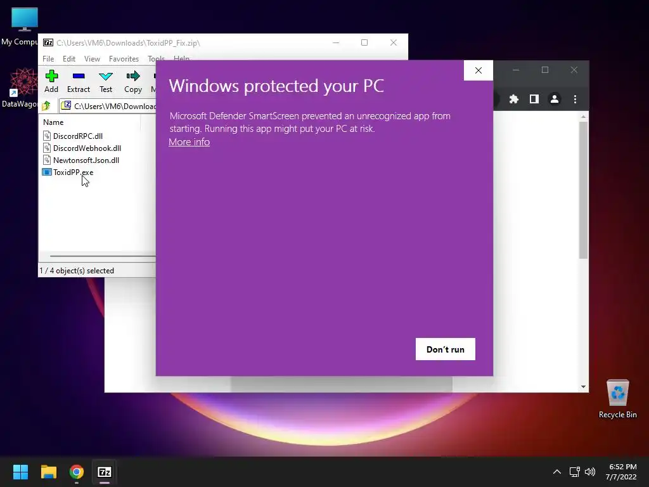Open the Windows Start button
This screenshot has width=649, height=487.
[x=20, y=472]
